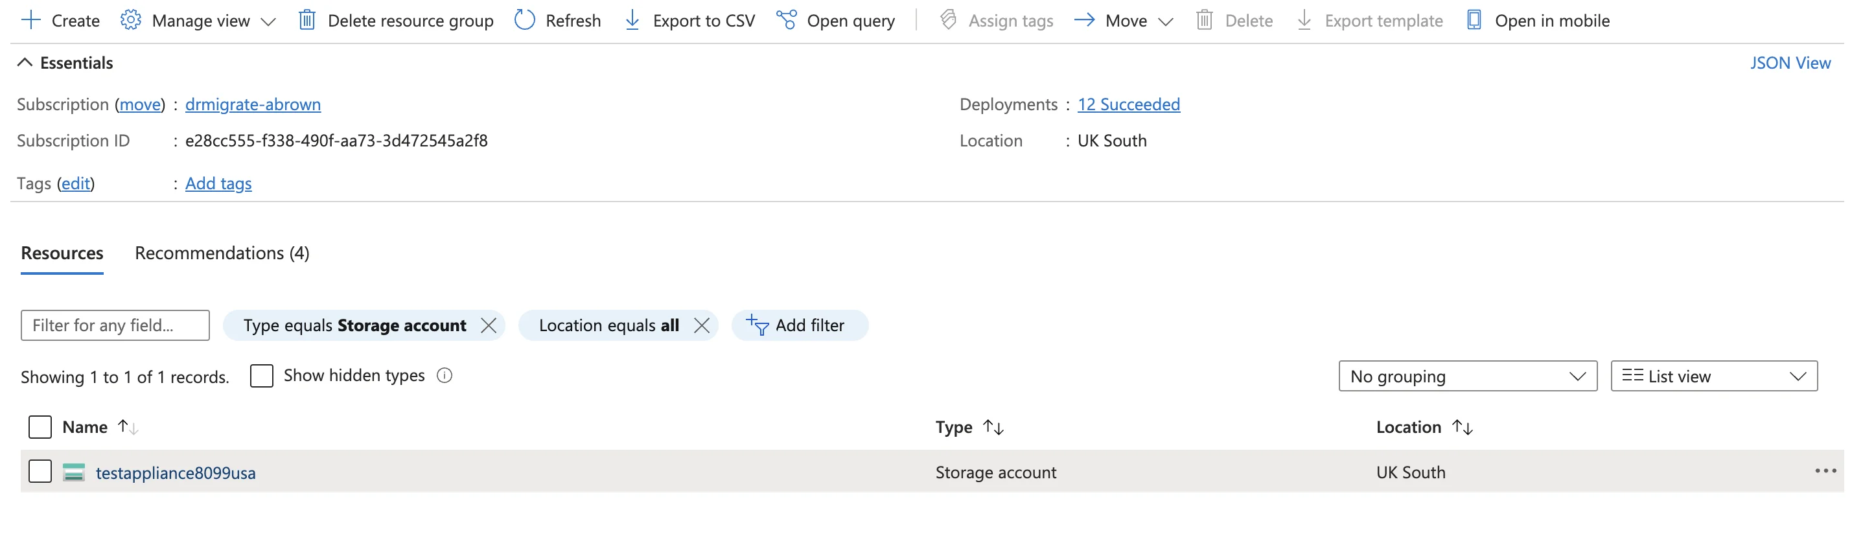Click Open in mobile phone icon
Screen dimensions: 1852x534
tap(1474, 20)
